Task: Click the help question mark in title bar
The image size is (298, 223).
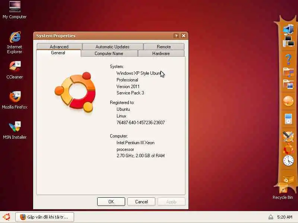Action: pyautogui.click(x=176, y=36)
